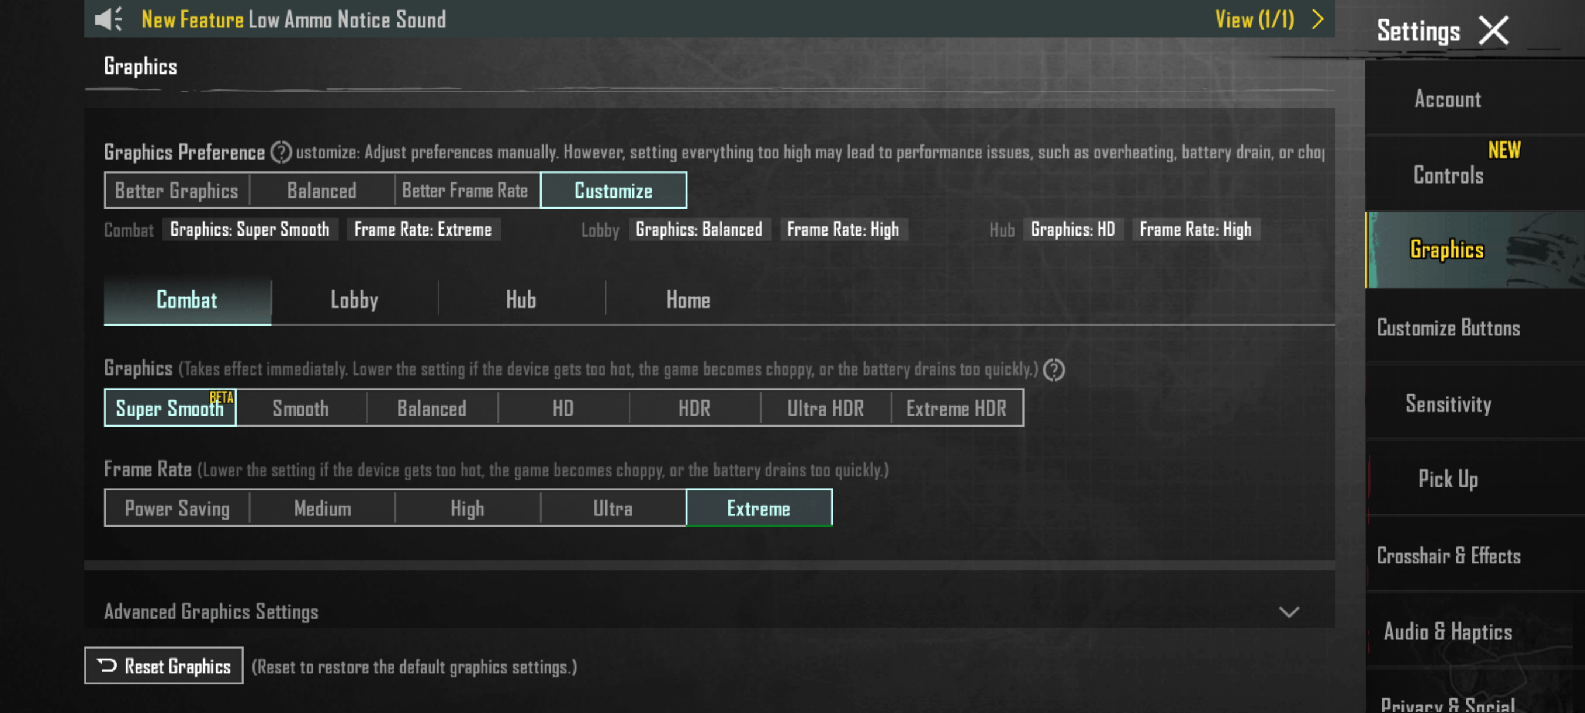Click the Reset Graphics button
The image size is (1585, 713).
pyautogui.click(x=164, y=666)
